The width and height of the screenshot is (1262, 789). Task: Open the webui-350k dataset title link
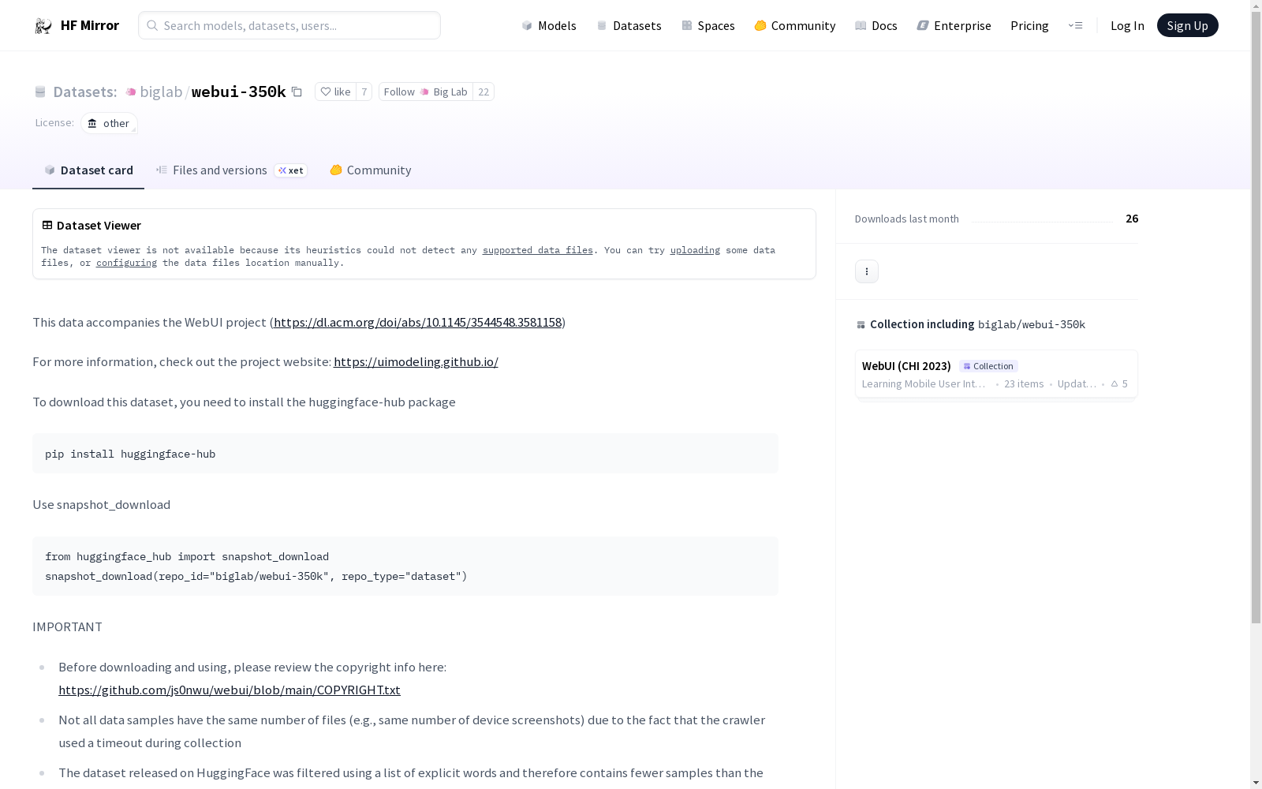coord(238,92)
